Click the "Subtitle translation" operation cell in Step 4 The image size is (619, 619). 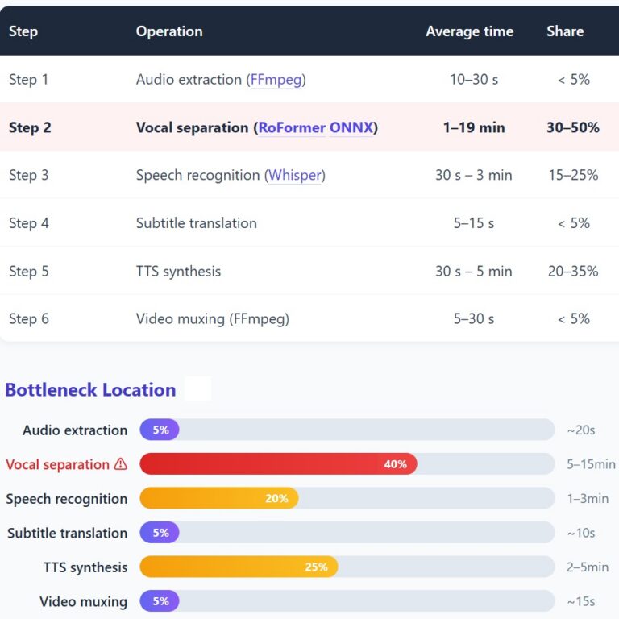tap(197, 223)
